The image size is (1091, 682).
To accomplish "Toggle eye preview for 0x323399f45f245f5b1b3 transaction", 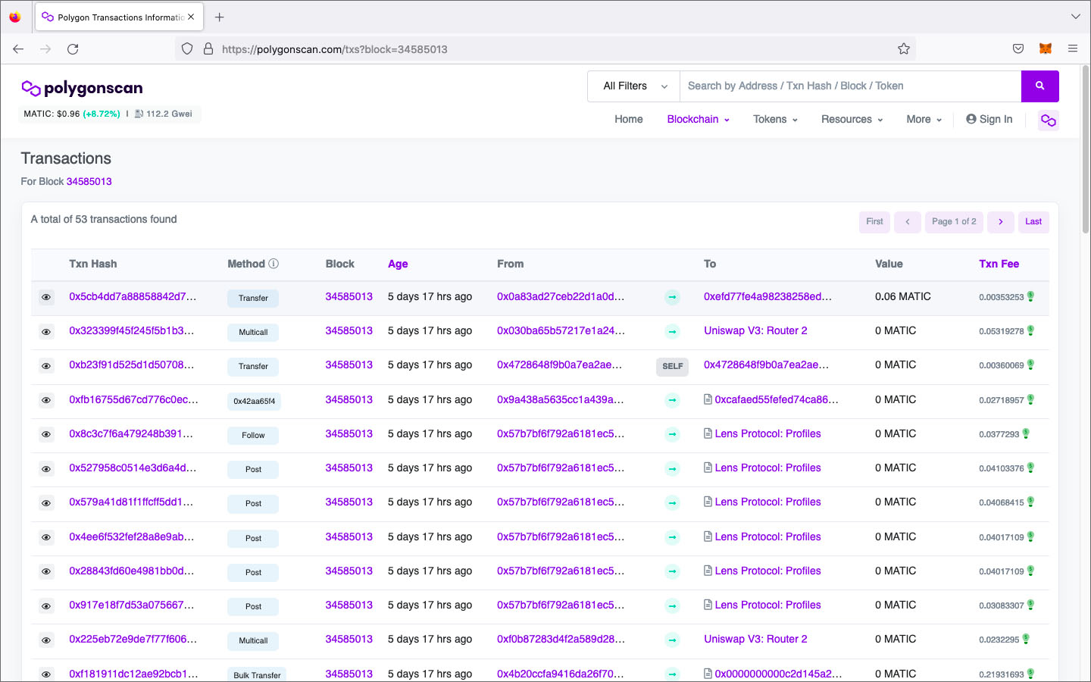I will tap(46, 332).
